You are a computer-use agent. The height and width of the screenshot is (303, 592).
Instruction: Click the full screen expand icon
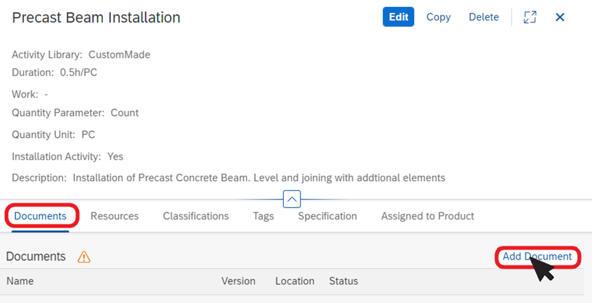pyautogui.click(x=530, y=17)
